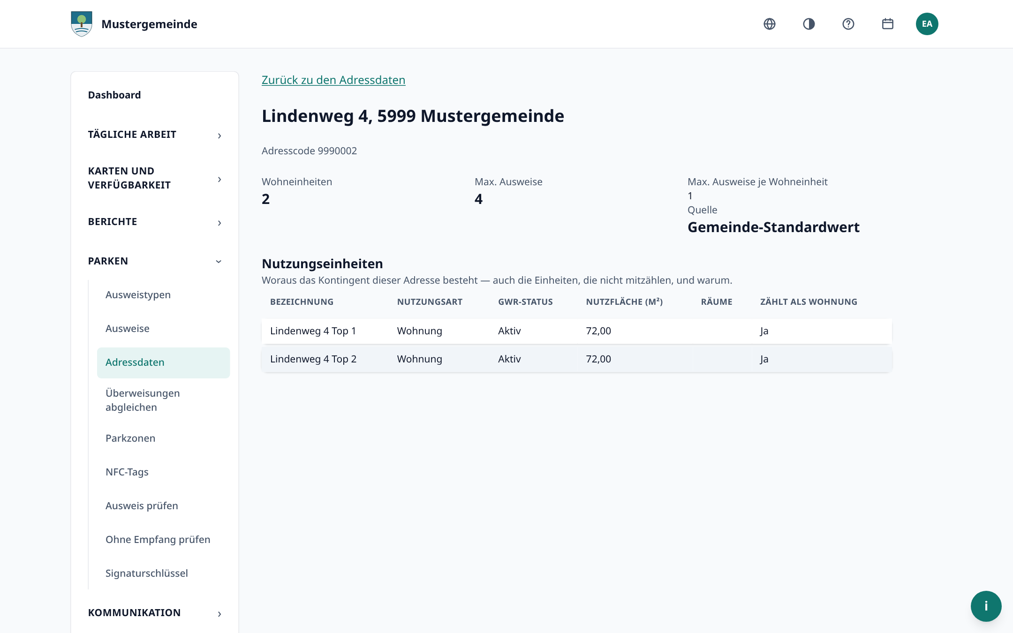Open the help question mark icon
The height and width of the screenshot is (633, 1013).
click(x=848, y=24)
